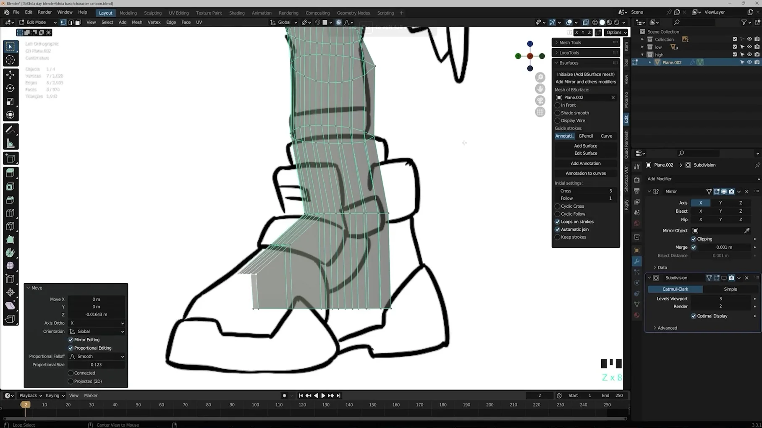Click the pan view hand icon
The width and height of the screenshot is (762, 428).
tap(540, 89)
